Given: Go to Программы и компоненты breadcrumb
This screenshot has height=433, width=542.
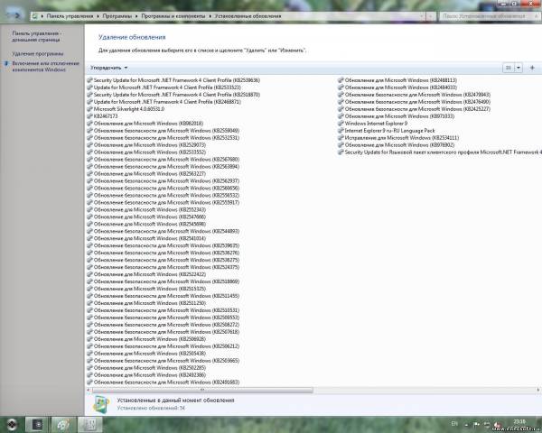Looking at the screenshot, I should pos(173,16).
